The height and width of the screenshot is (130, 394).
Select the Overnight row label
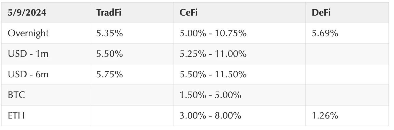tap(28, 33)
